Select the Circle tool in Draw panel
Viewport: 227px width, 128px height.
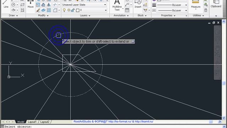(x=13, y=5)
